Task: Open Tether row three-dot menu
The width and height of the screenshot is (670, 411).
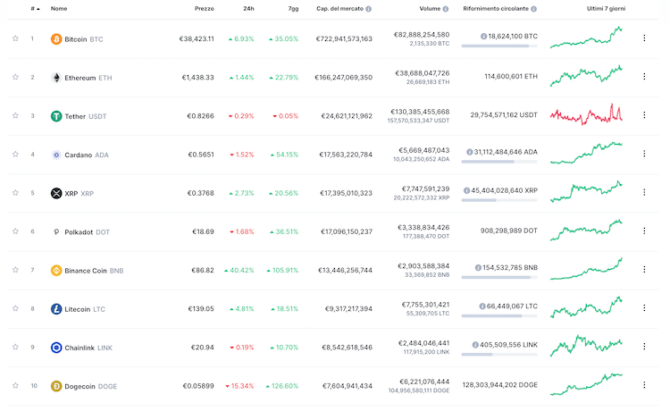Action: pyautogui.click(x=644, y=115)
